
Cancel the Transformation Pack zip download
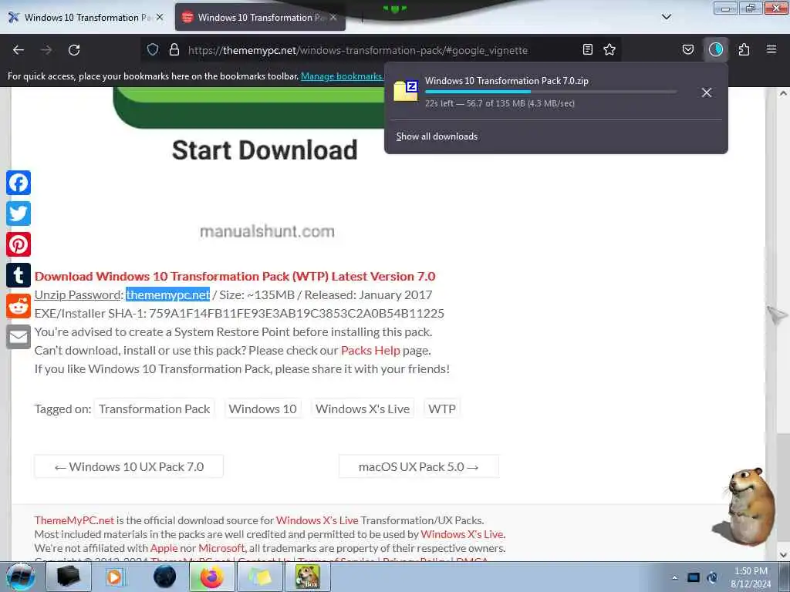pos(707,92)
